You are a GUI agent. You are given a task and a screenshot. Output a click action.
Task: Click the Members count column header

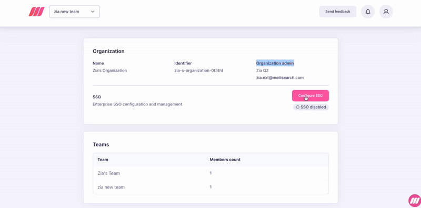(225, 160)
